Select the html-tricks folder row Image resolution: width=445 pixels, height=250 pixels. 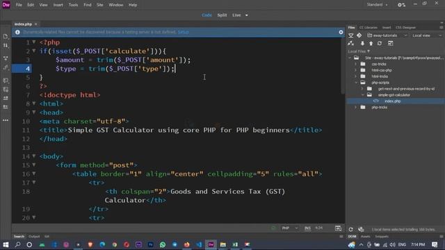[x=380, y=76]
